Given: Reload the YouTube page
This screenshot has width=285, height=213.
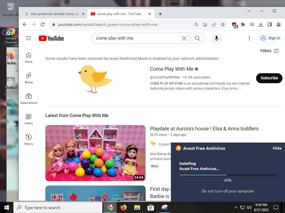Looking at the screenshot, I should pos(43,24).
